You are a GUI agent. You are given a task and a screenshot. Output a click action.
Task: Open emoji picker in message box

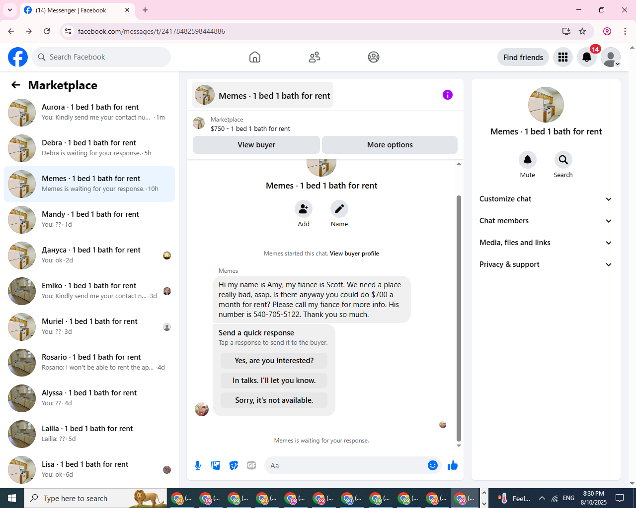coord(433,465)
